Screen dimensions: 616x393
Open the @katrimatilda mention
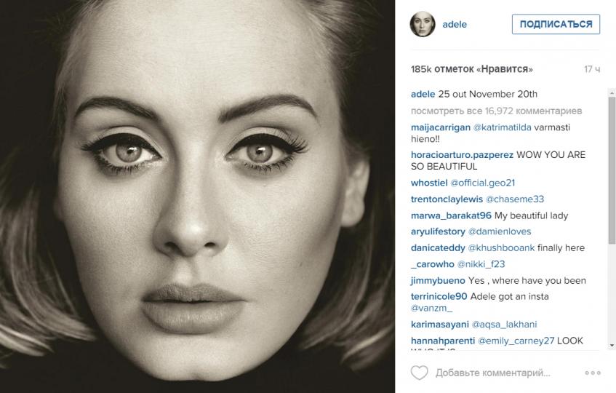click(502, 128)
